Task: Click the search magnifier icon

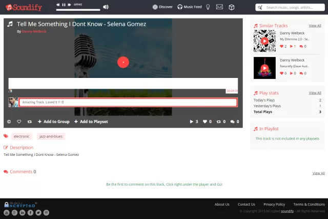Action: click(x=260, y=8)
